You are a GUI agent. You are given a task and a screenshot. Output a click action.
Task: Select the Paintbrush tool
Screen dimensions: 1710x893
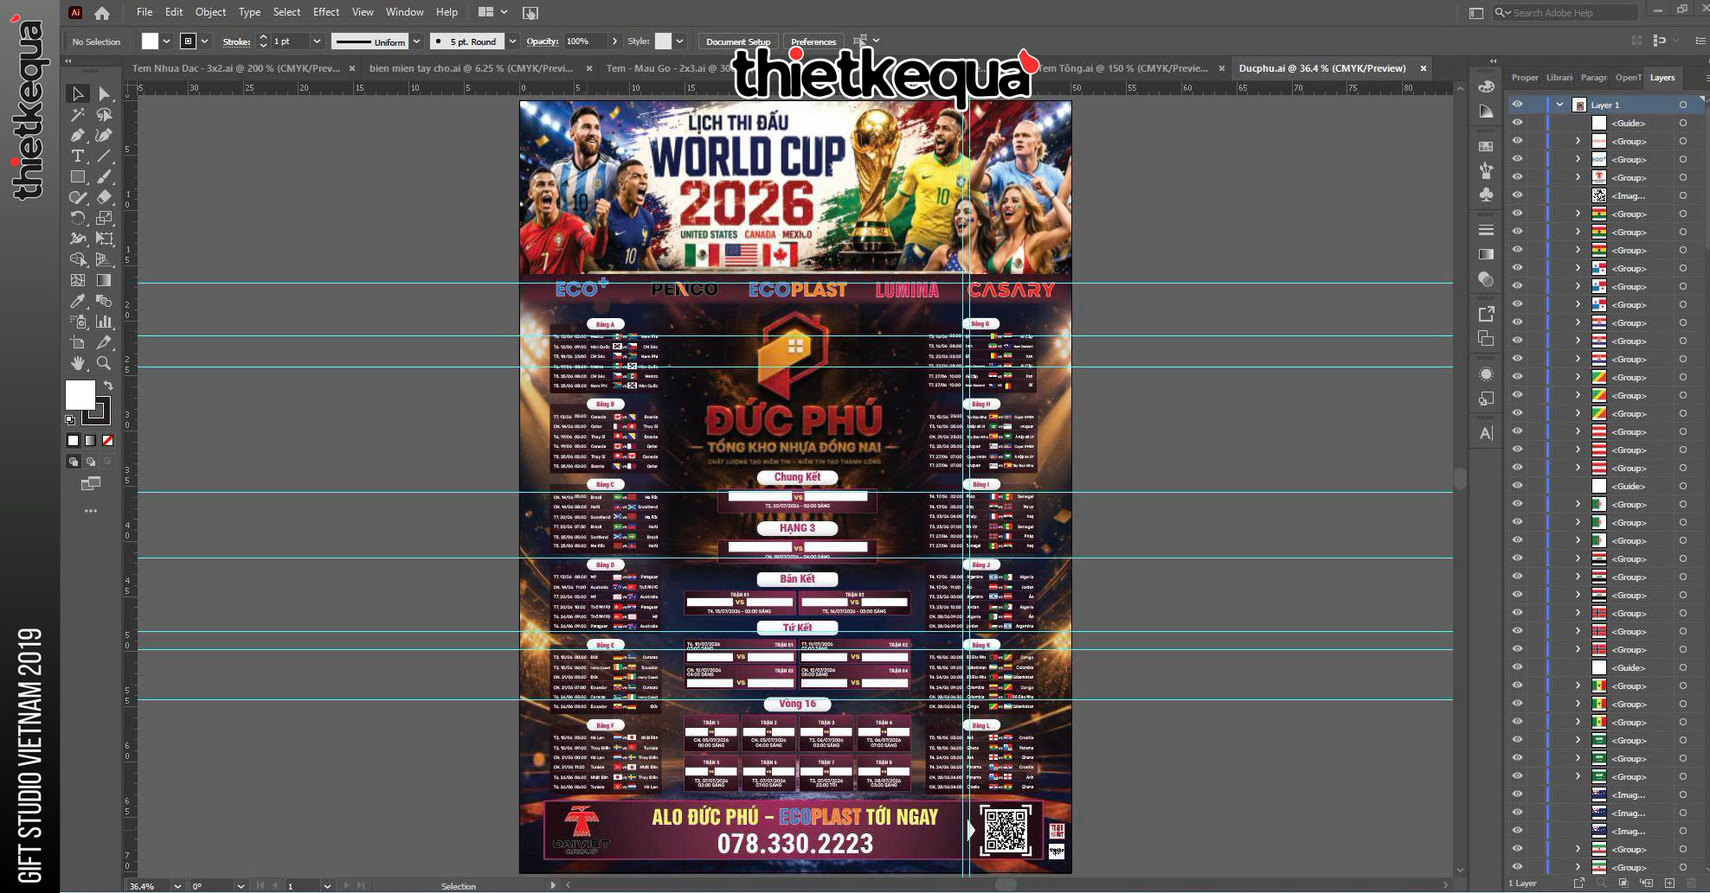coord(104,176)
